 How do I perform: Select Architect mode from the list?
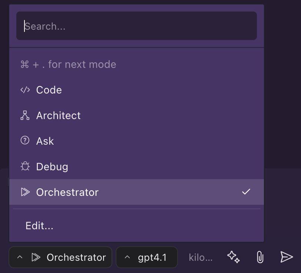tap(136, 115)
